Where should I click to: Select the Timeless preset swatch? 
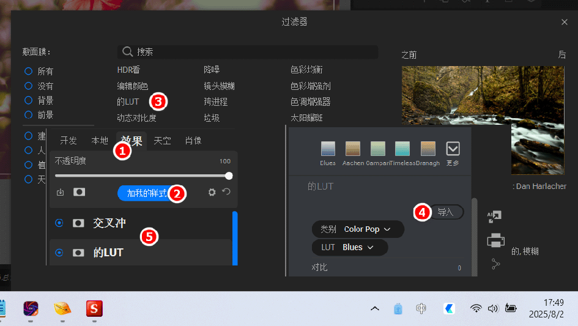click(402, 149)
